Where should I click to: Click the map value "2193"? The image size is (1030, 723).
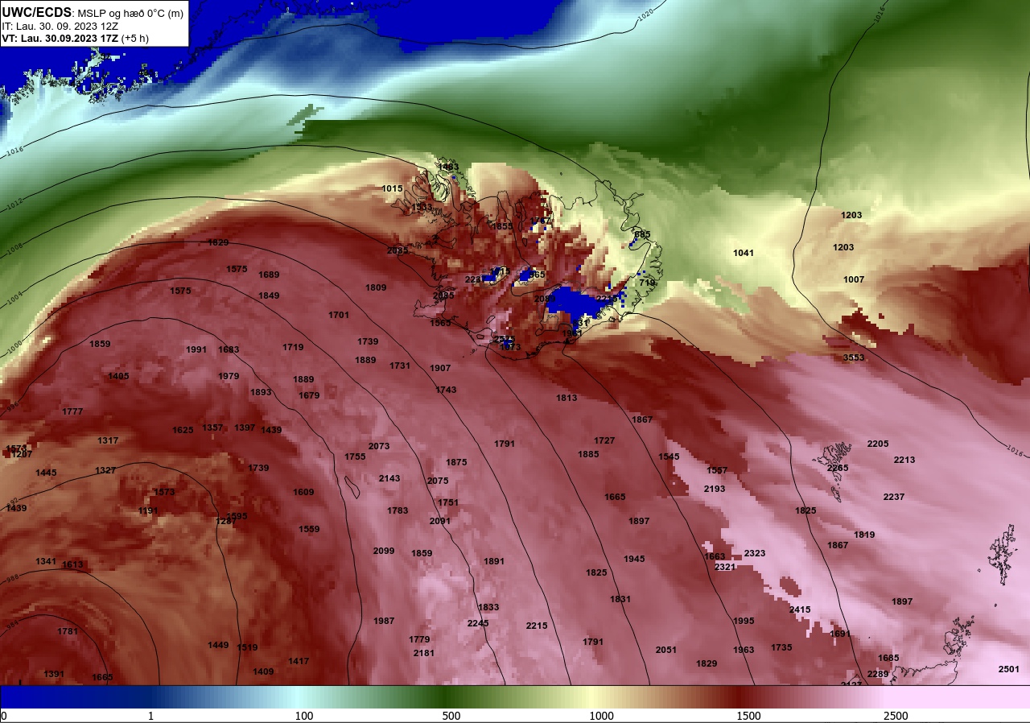715,489
